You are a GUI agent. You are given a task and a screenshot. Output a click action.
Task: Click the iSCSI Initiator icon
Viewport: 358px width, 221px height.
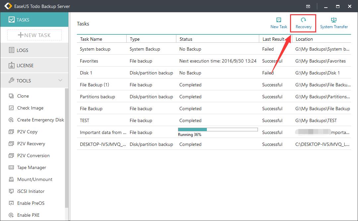pos(11,191)
